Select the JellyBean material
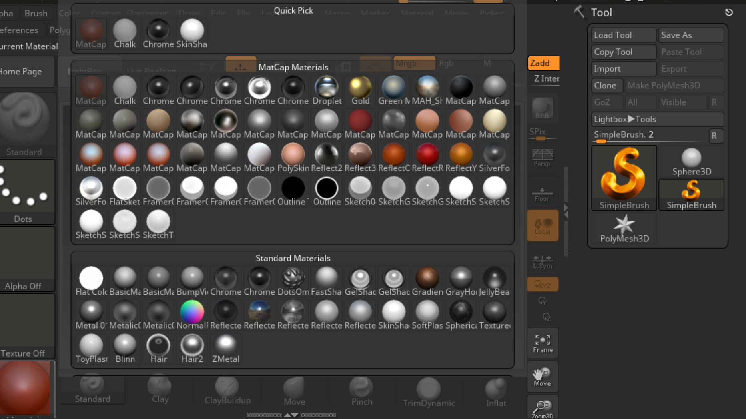 tap(495, 281)
